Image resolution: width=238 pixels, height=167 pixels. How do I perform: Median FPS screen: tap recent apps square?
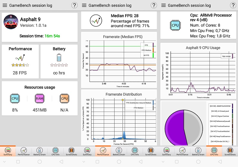click(x=97, y=162)
